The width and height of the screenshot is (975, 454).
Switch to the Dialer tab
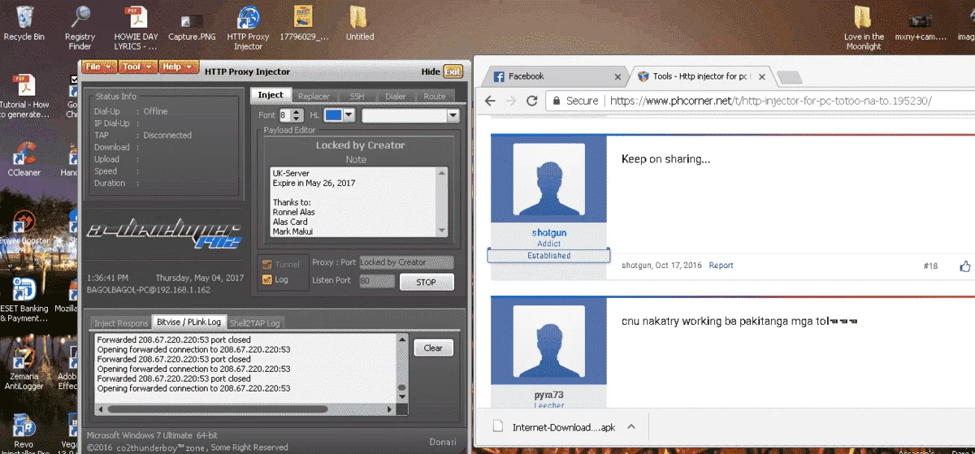tap(396, 96)
